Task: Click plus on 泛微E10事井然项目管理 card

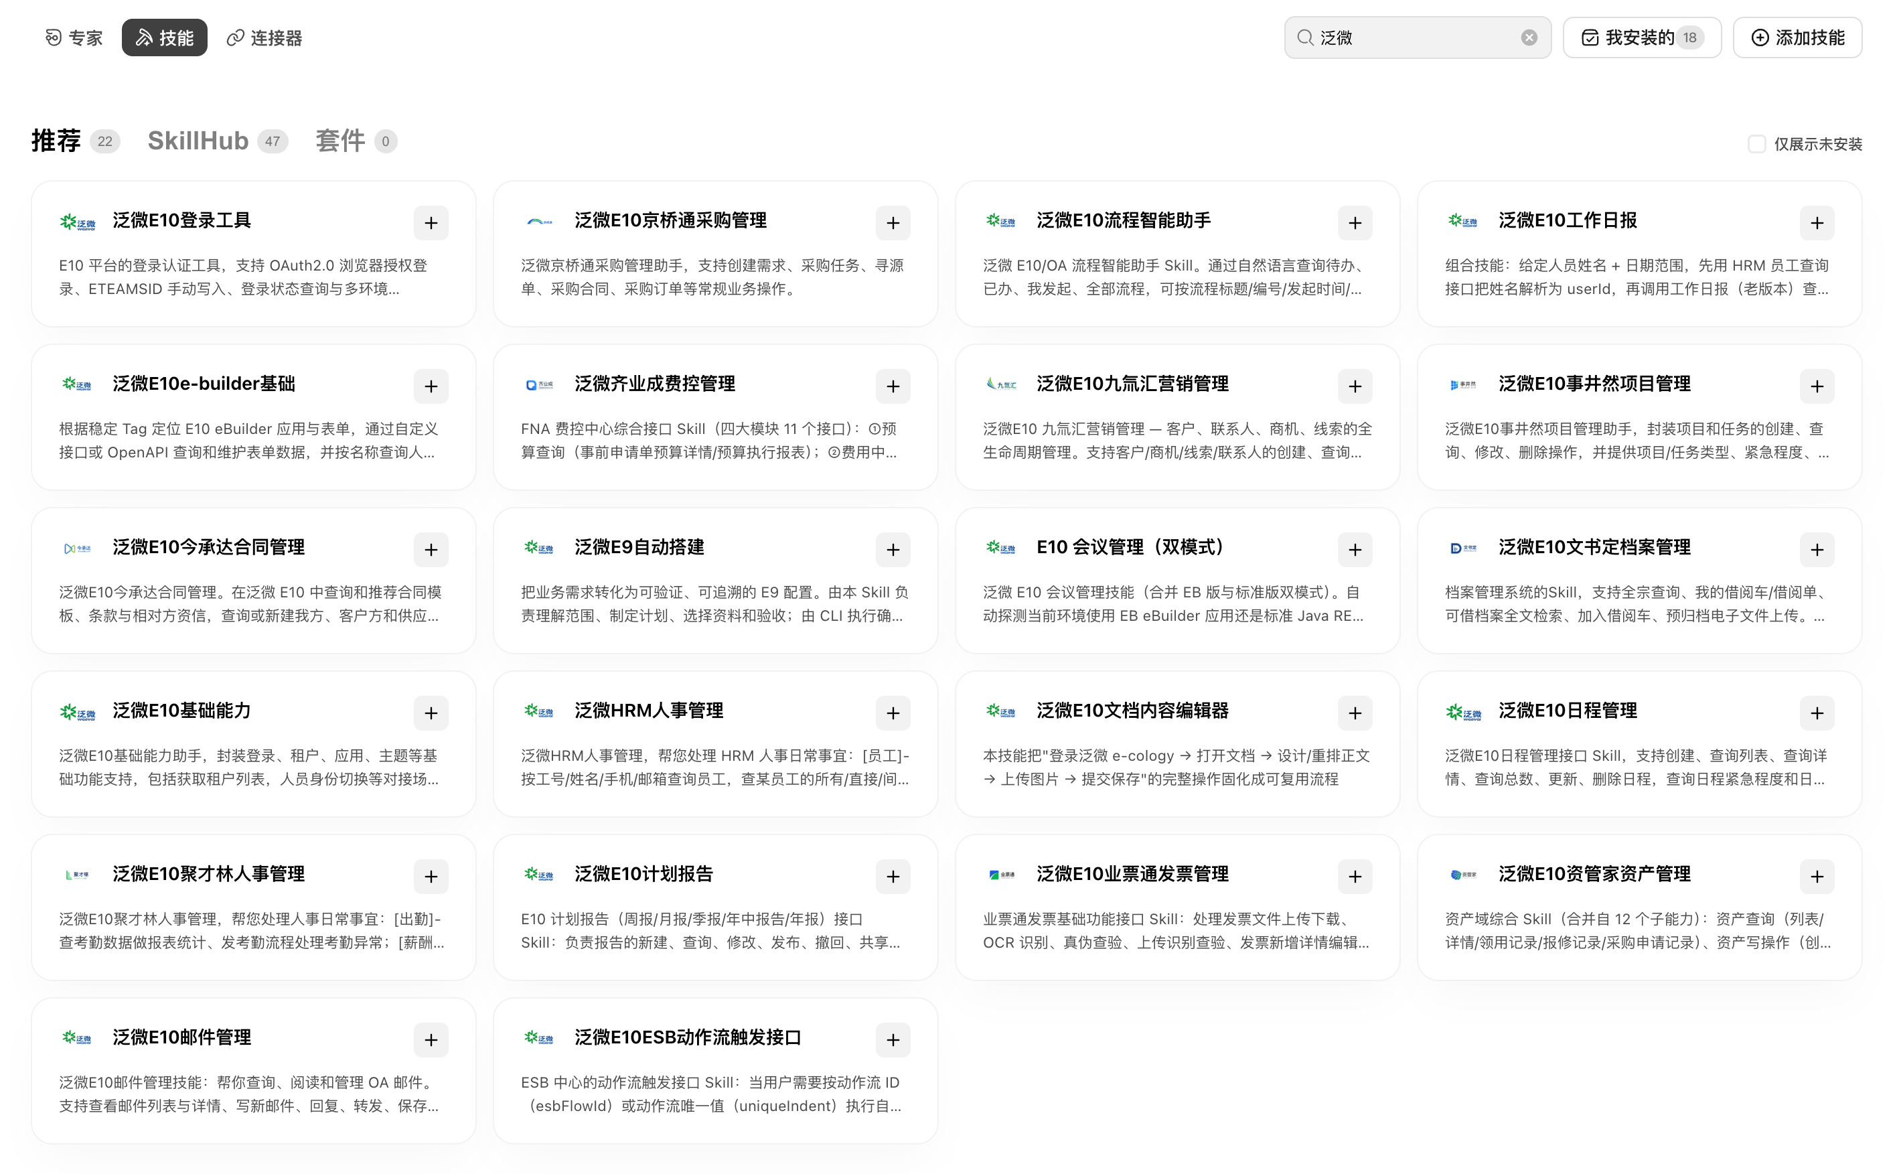Action: (1817, 386)
